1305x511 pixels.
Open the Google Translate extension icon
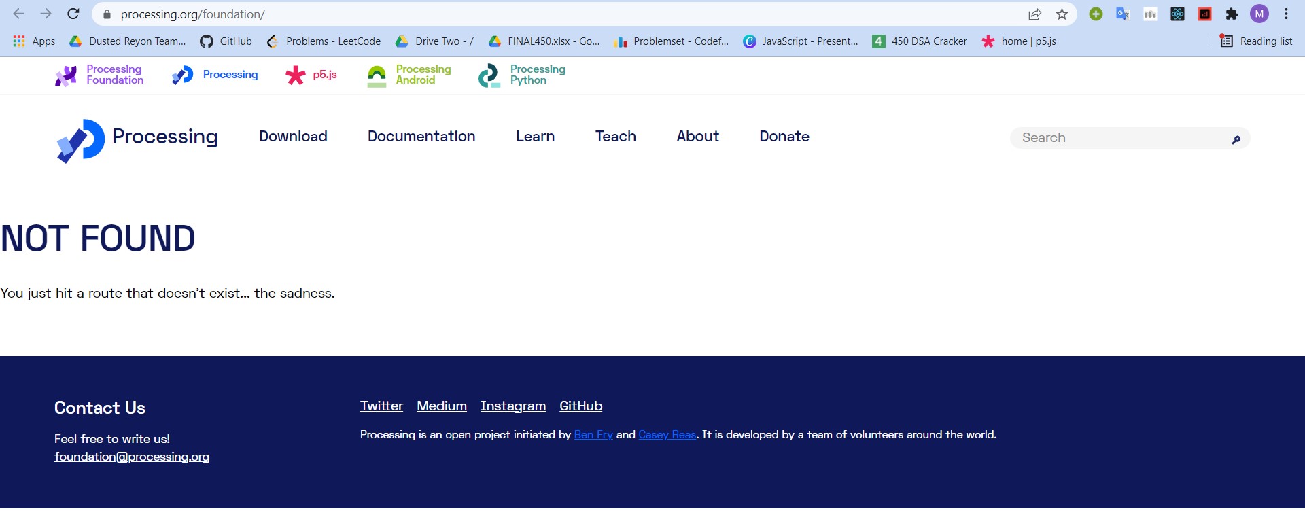click(1123, 14)
